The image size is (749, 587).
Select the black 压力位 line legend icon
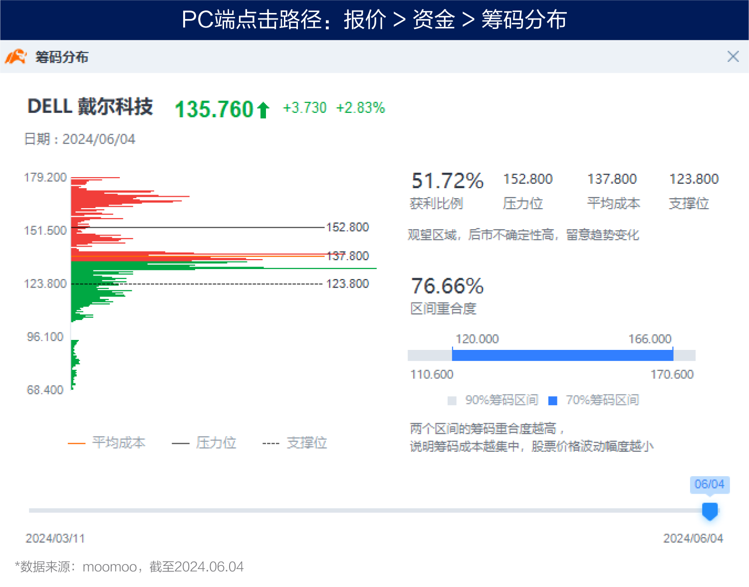point(181,443)
